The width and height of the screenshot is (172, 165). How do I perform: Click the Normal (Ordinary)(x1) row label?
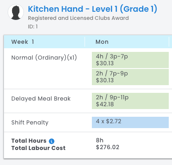(44, 58)
